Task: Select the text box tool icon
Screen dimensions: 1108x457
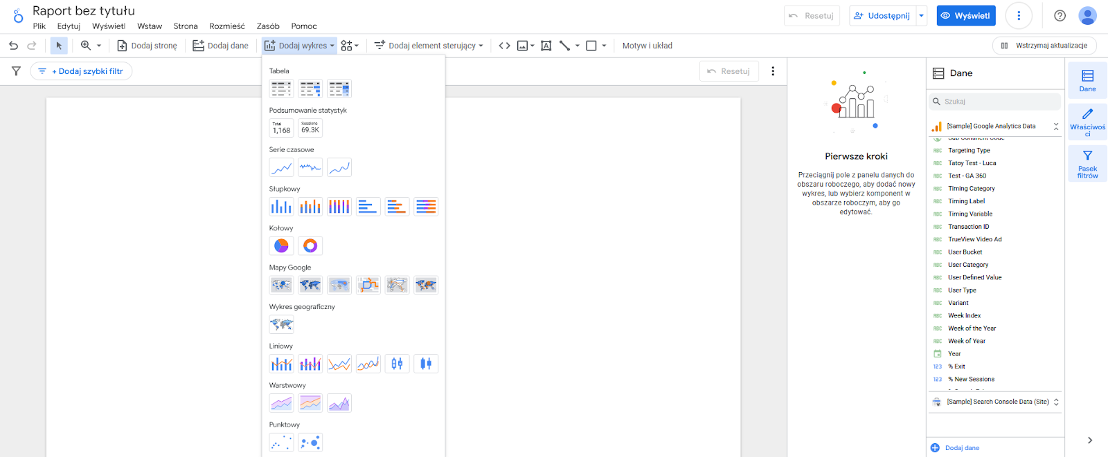Action: (546, 46)
